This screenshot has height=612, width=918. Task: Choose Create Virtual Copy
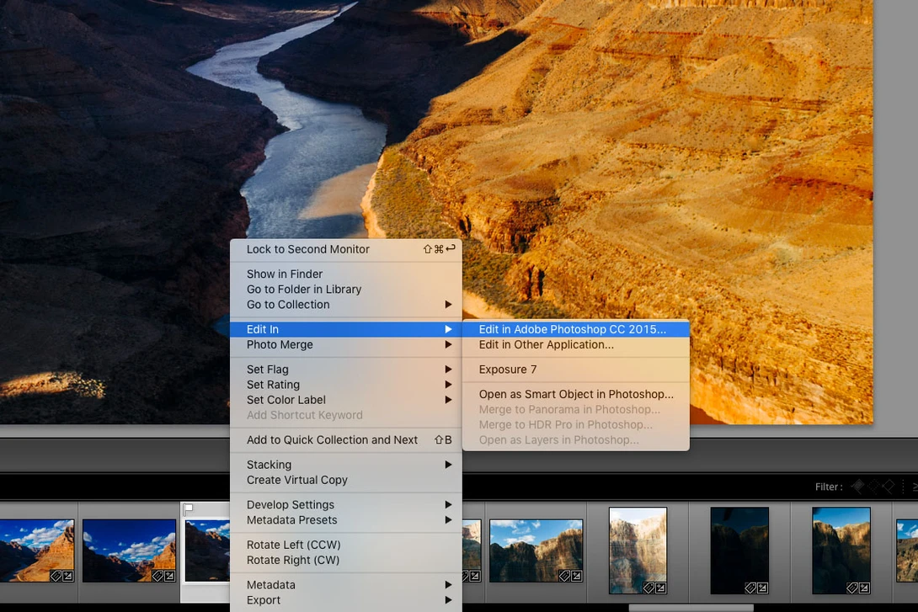pyautogui.click(x=346, y=480)
